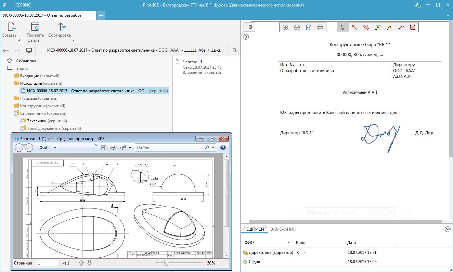Maximize the XPS viewer window
The height and width of the screenshot is (272, 453).
(x=212, y=138)
